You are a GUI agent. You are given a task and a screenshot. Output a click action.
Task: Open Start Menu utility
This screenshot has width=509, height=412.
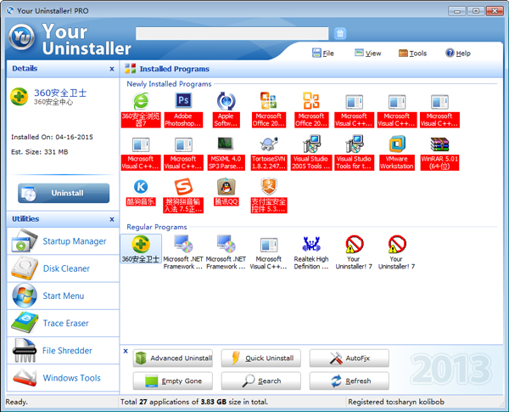click(x=63, y=296)
